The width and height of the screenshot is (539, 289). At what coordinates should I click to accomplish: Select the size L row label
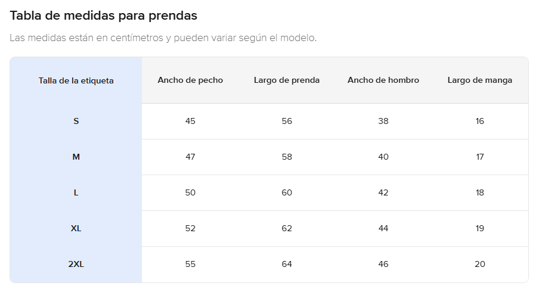point(76,192)
